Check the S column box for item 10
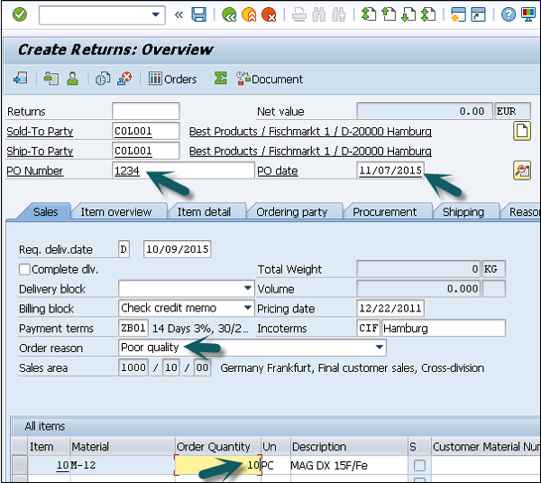The height and width of the screenshot is (483, 541). [x=418, y=465]
